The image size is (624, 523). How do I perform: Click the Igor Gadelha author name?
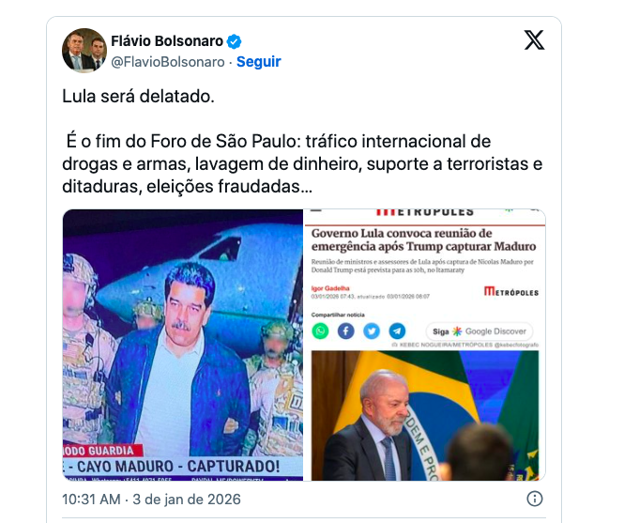330,288
